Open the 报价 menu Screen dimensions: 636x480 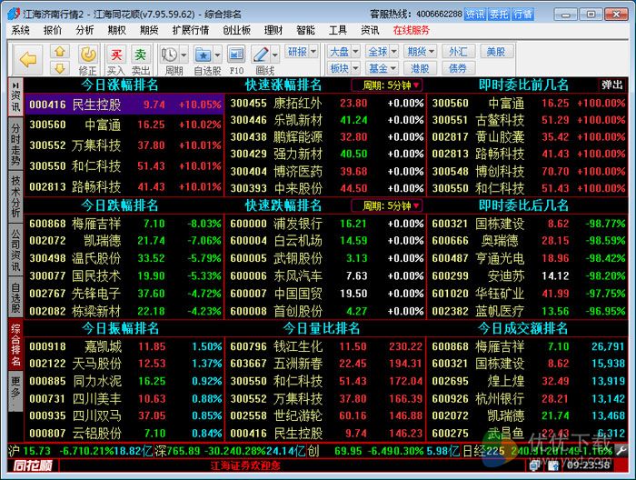[53, 30]
